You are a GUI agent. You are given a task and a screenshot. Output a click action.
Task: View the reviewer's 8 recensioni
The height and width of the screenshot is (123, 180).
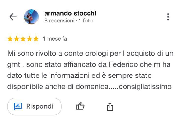[59, 21]
